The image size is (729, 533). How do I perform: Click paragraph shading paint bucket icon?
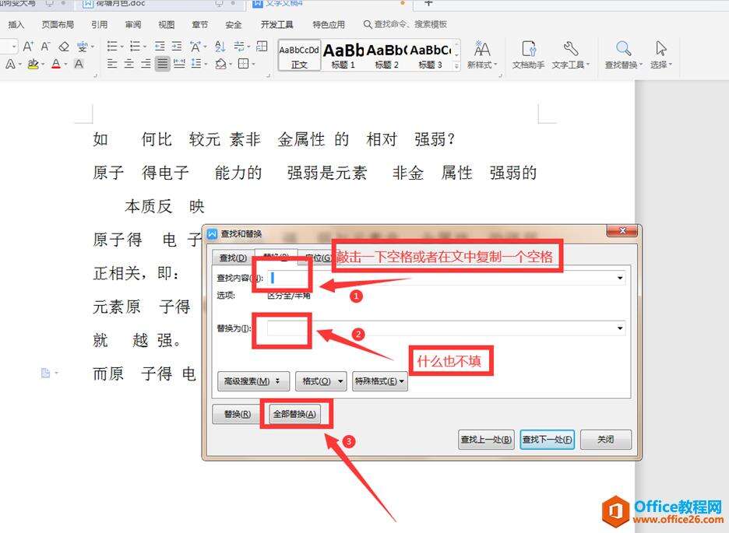[220, 64]
